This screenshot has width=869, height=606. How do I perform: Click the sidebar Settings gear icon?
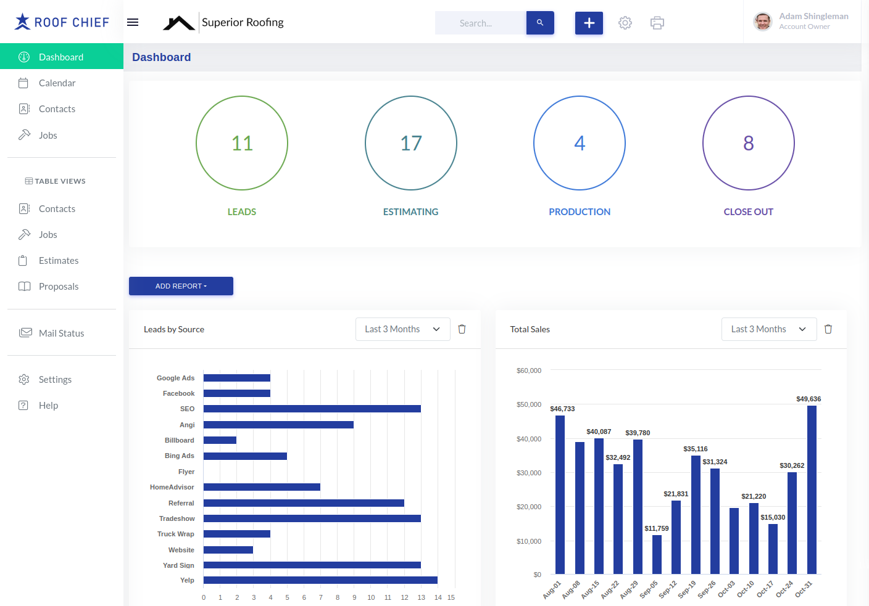(24, 379)
